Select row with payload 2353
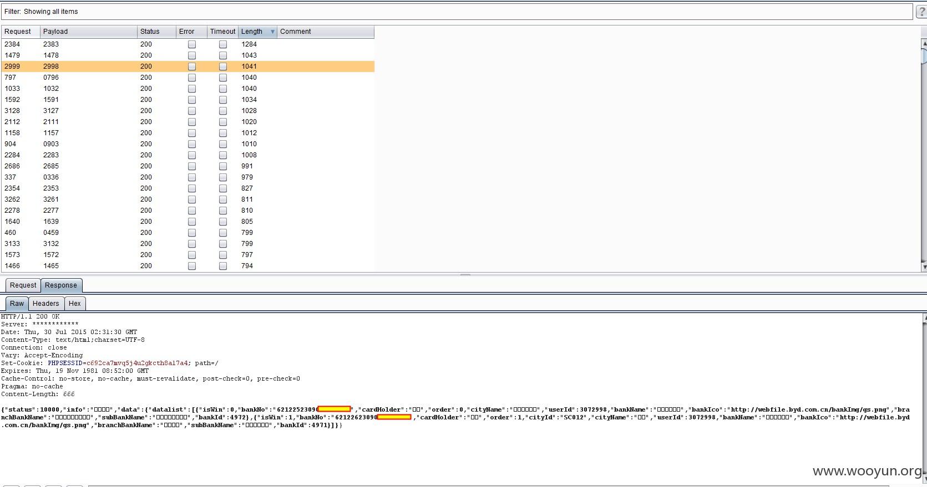 (x=188, y=188)
